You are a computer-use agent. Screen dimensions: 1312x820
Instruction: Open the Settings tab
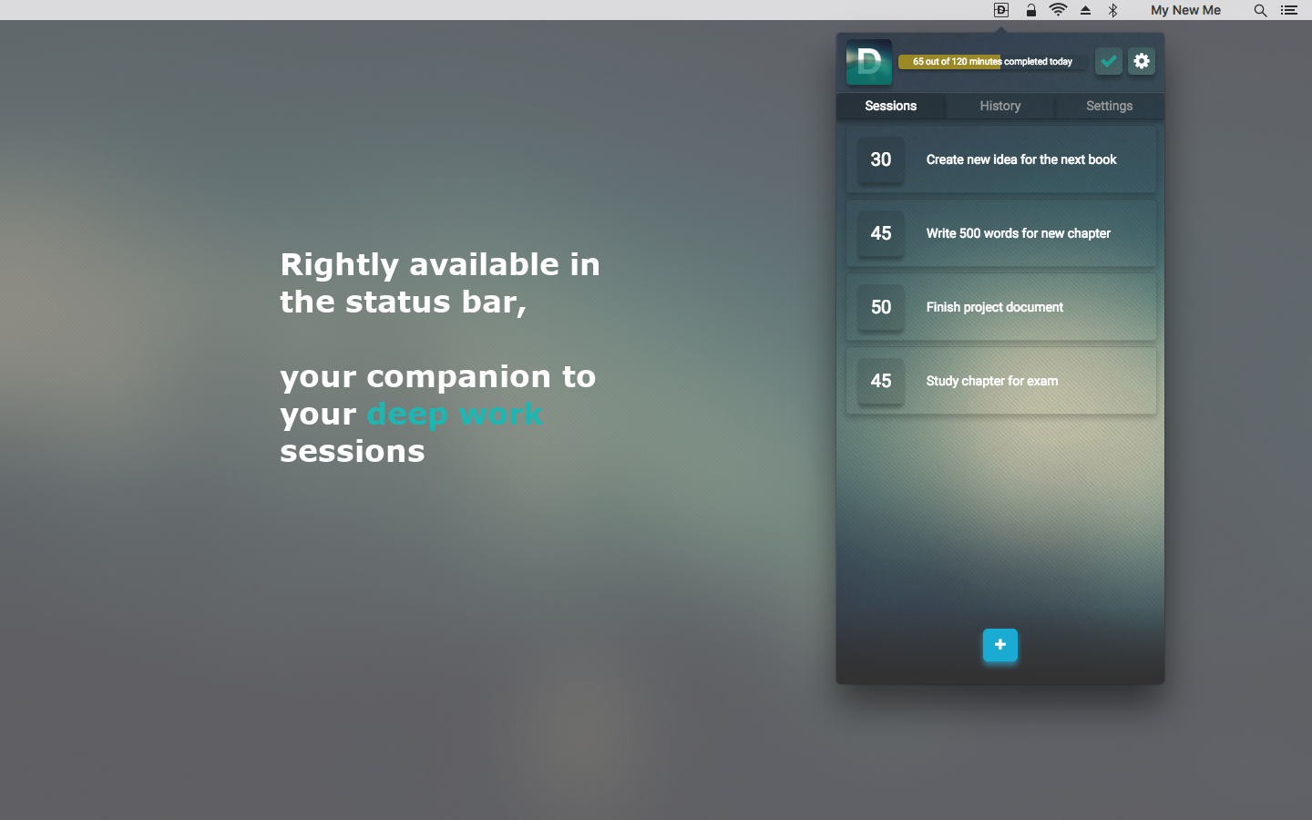(1109, 106)
